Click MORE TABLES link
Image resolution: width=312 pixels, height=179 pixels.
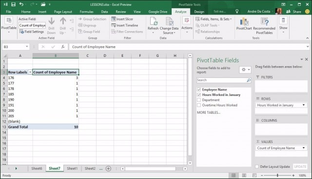(209, 112)
